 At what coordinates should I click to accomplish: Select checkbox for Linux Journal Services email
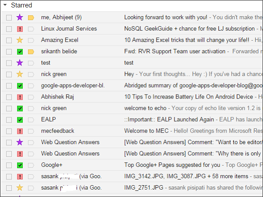9,29
